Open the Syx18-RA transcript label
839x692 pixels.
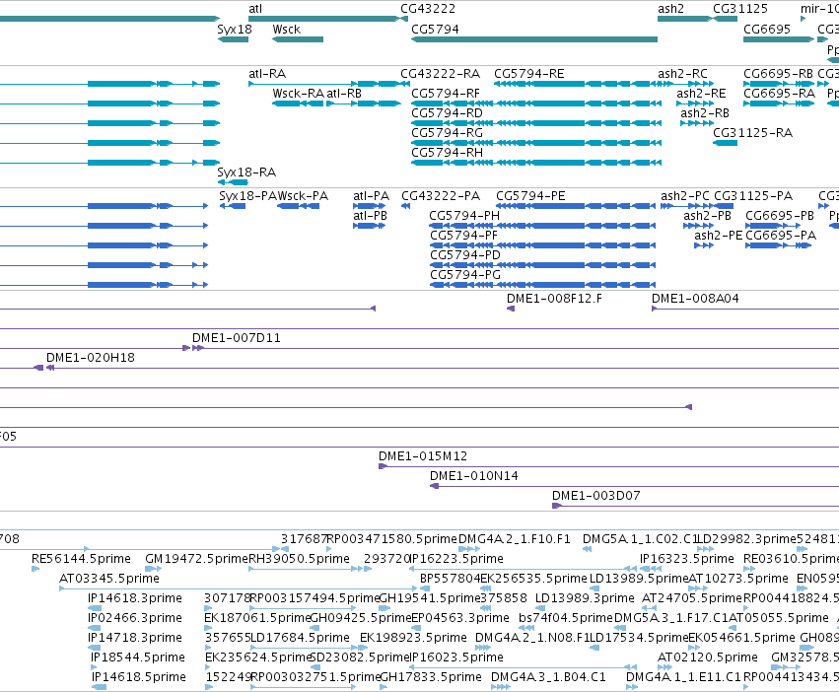(246, 172)
